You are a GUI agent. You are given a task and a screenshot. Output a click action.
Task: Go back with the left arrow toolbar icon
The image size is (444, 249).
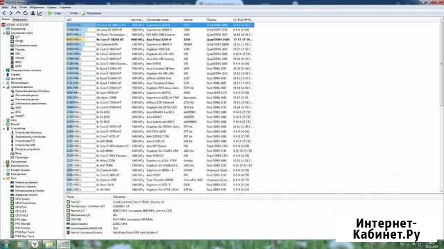click(4, 13)
